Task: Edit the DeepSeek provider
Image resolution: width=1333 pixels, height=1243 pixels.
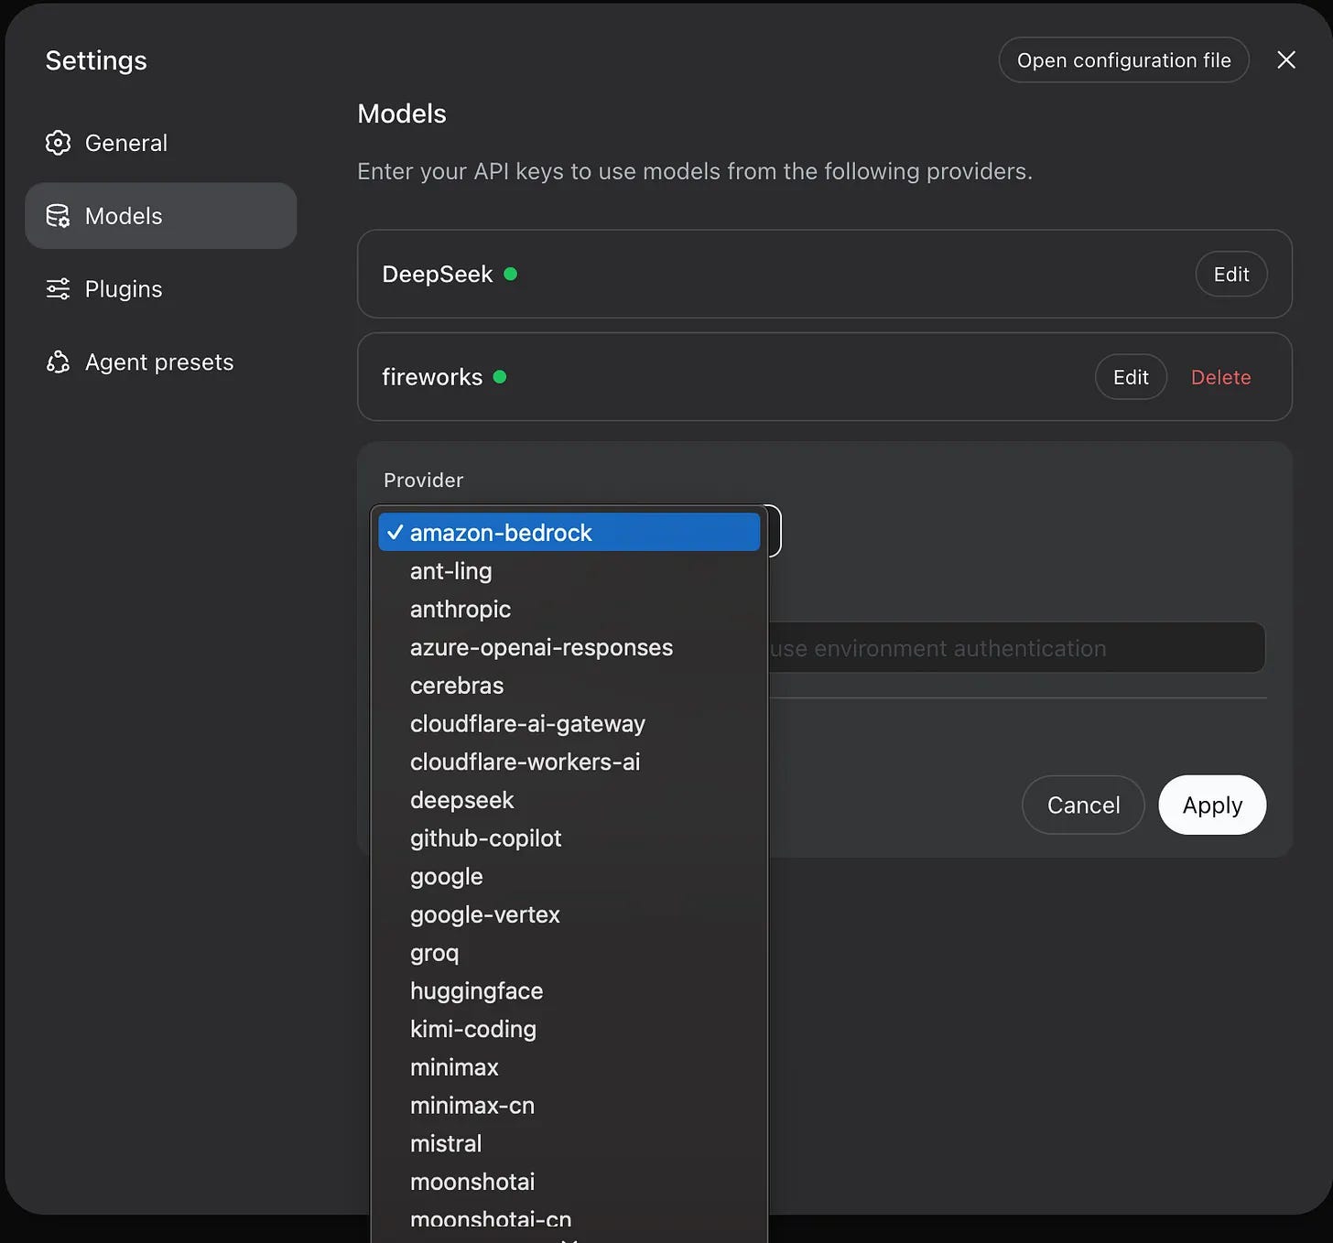Action: [x=1231, y=274]
